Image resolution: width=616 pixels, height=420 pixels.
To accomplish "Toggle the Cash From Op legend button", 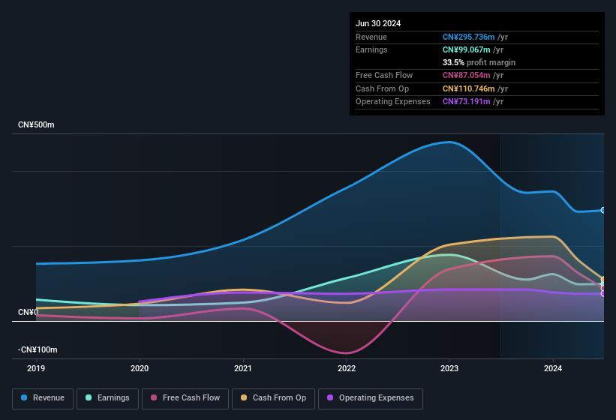I will click(x=273, y=398).
